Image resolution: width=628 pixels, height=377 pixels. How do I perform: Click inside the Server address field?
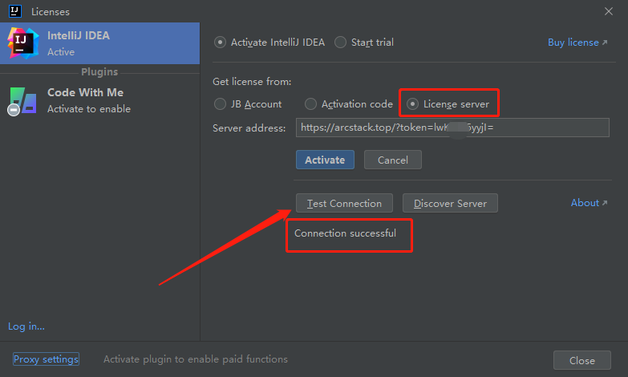click(x=452, y=128)
